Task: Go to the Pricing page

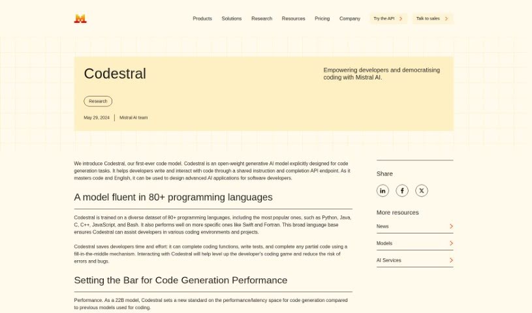Action: click(322, 19)
